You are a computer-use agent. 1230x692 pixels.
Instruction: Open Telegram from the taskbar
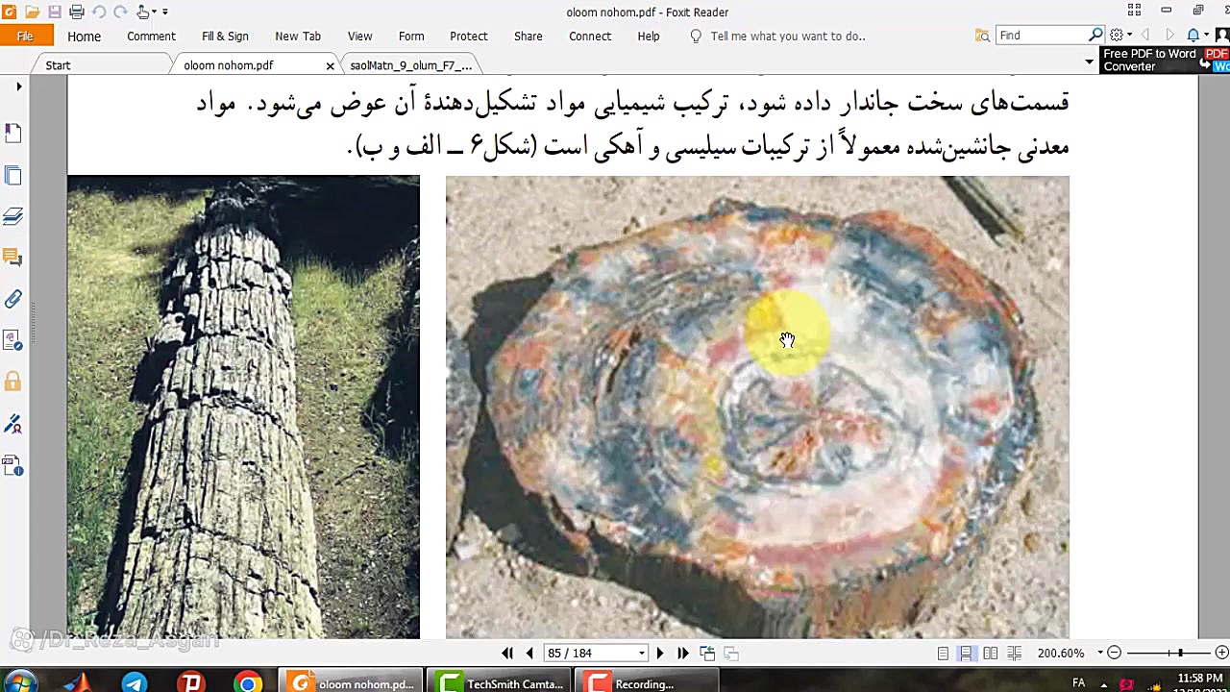135,683
